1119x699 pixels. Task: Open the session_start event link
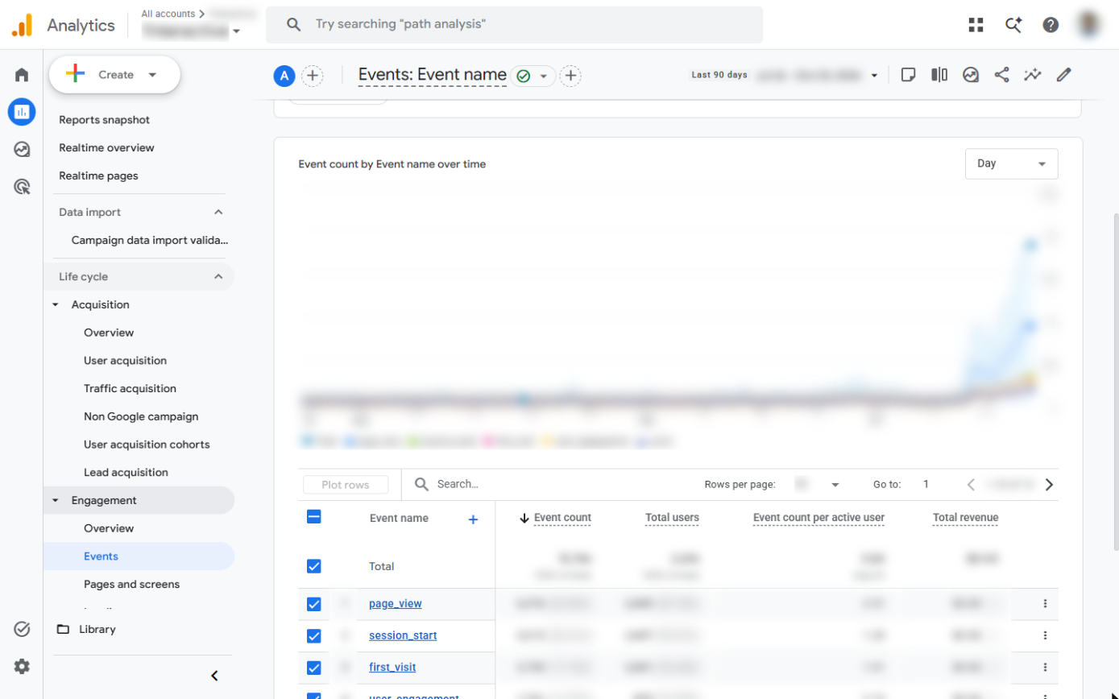(x=403, y=635)
